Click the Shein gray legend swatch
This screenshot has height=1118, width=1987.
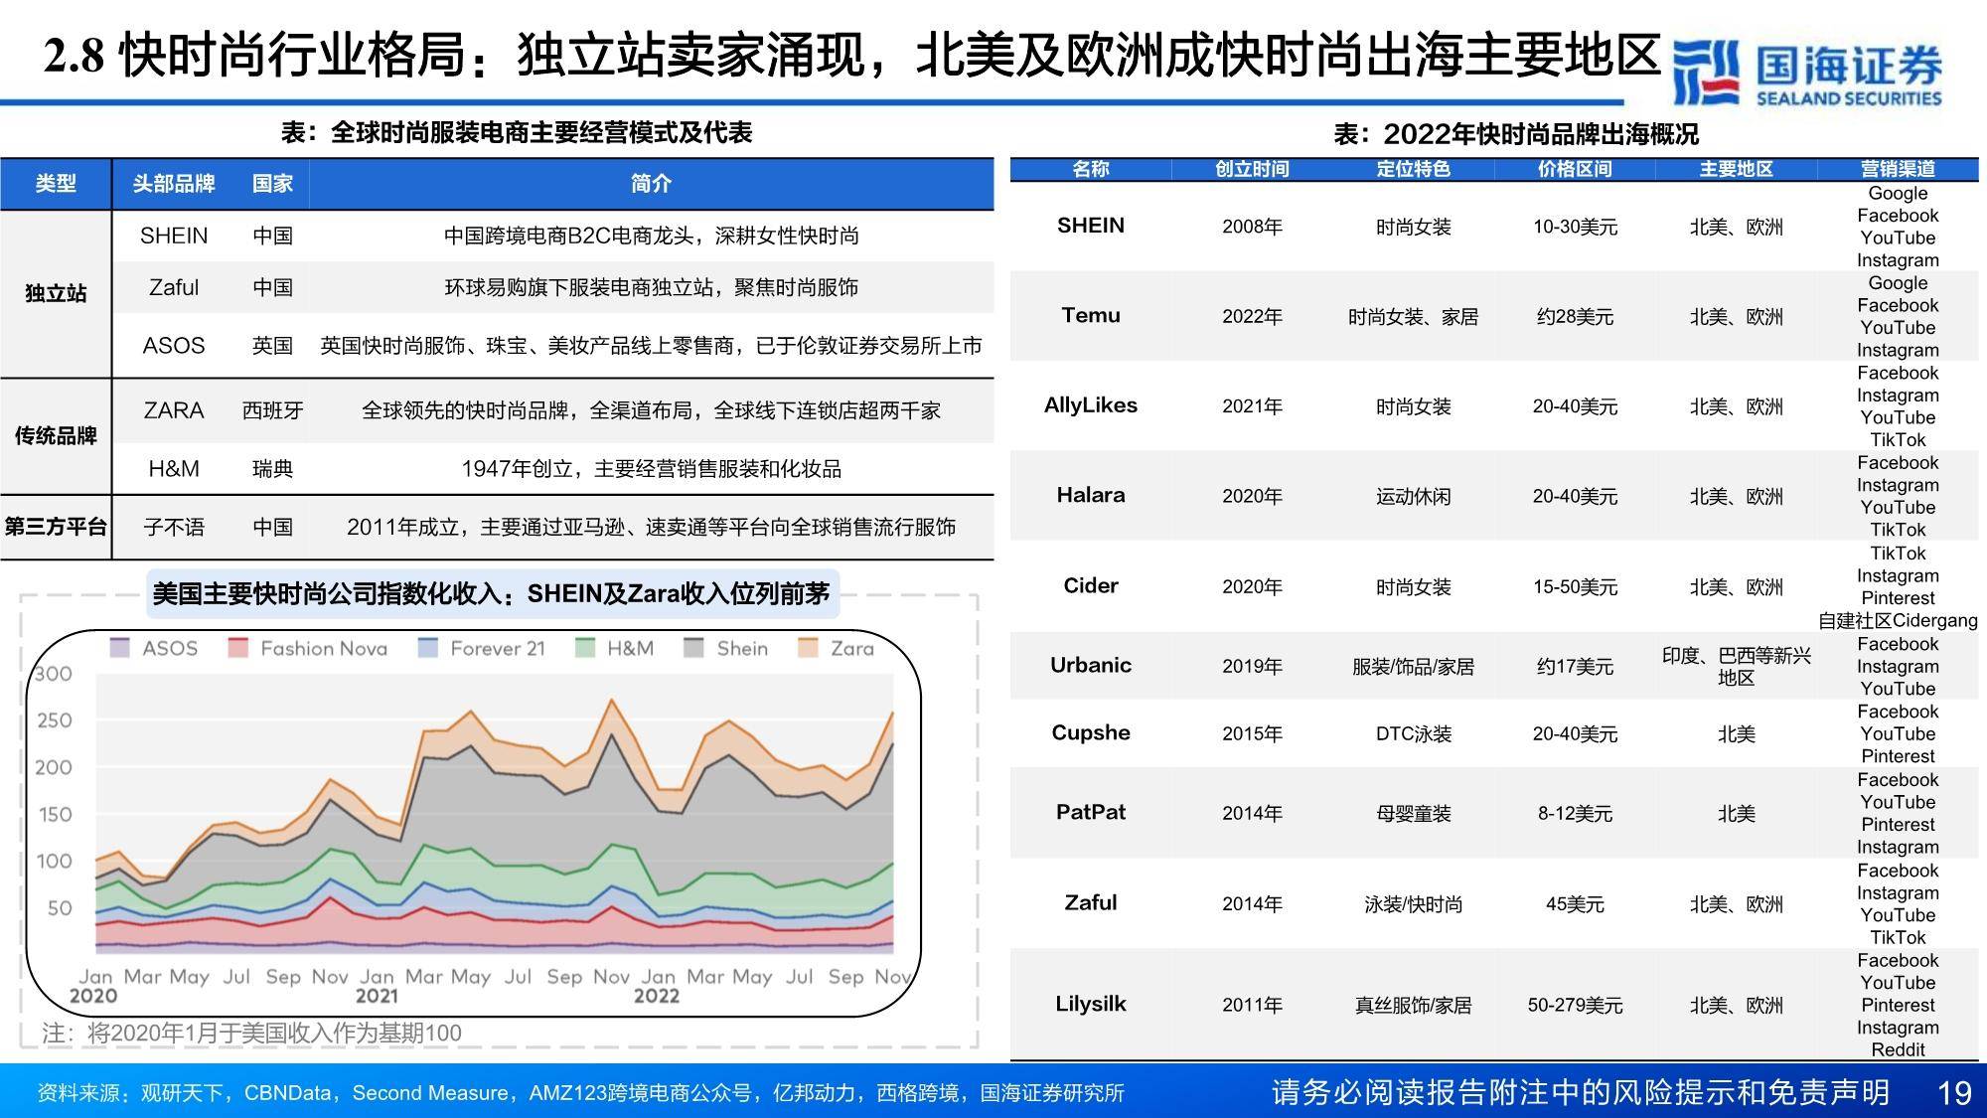(693, 648)
